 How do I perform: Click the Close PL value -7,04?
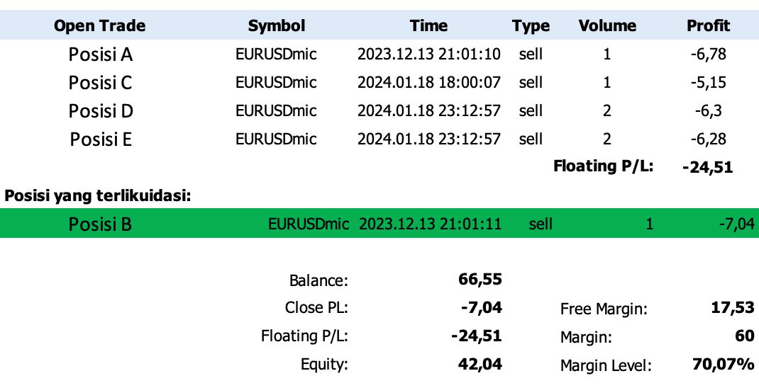pyautogui.click(x=481, y=307)
